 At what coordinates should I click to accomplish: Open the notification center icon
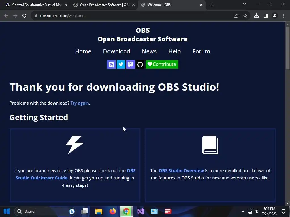[x=283, y=211]
